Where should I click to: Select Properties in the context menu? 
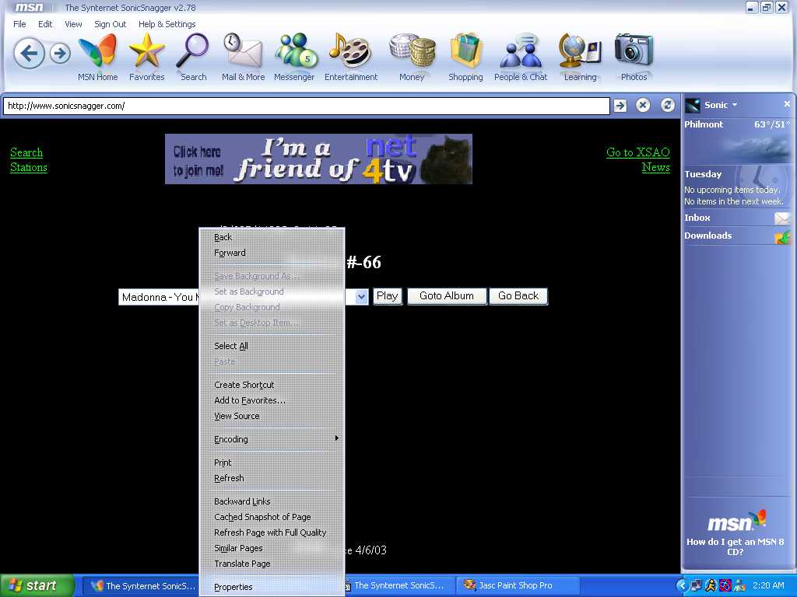tap(233, 587)
